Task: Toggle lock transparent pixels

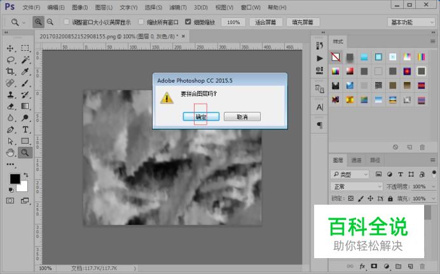Action: pyautogui.click(x=351, y=198)
